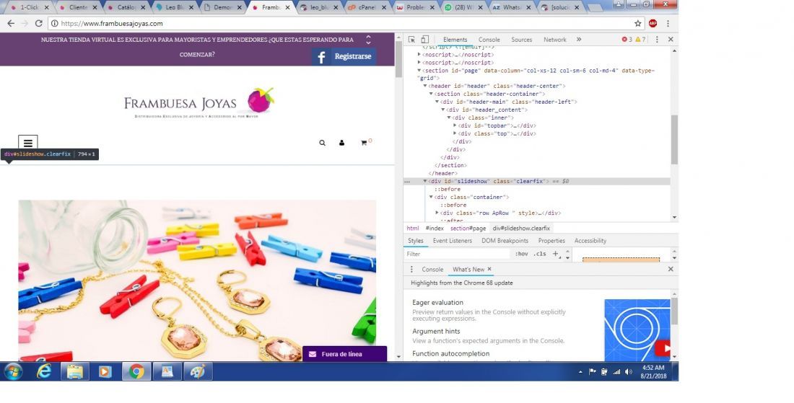
Task: Expand the div id="topbar" node
Action: [x=455, y=125]
